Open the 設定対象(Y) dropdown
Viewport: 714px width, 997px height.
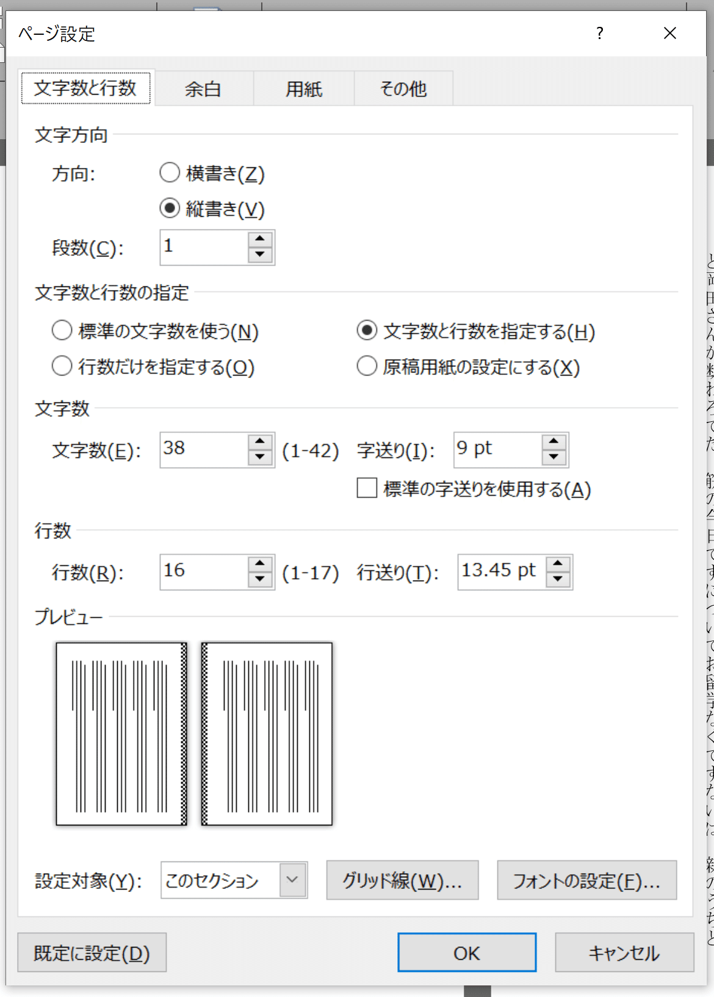click(293, 880)
